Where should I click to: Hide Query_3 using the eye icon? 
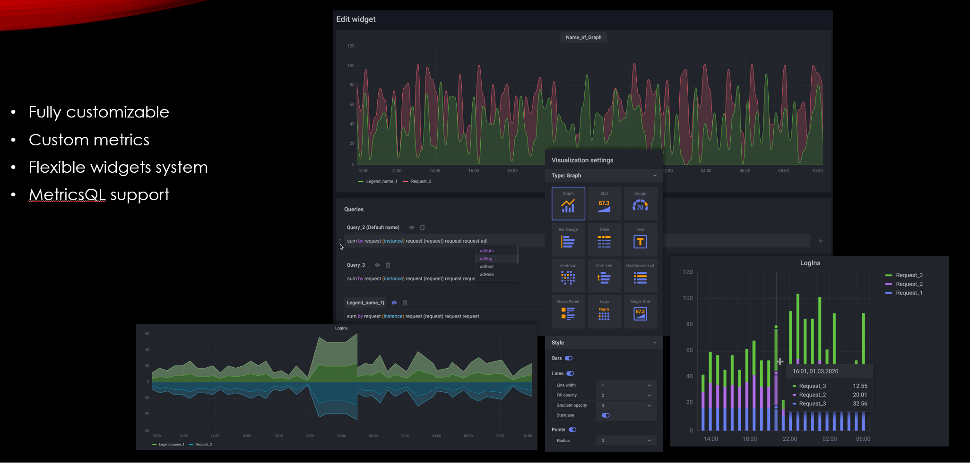point(377,265)
